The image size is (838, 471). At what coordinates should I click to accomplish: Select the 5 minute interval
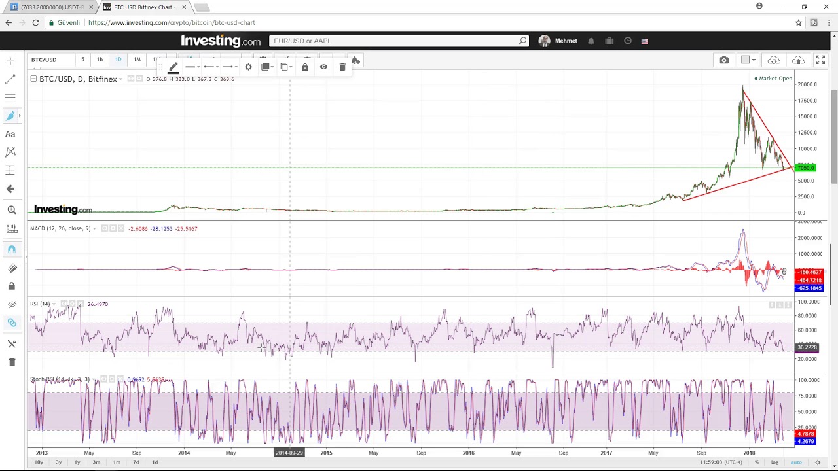click(x=82, y=60)
